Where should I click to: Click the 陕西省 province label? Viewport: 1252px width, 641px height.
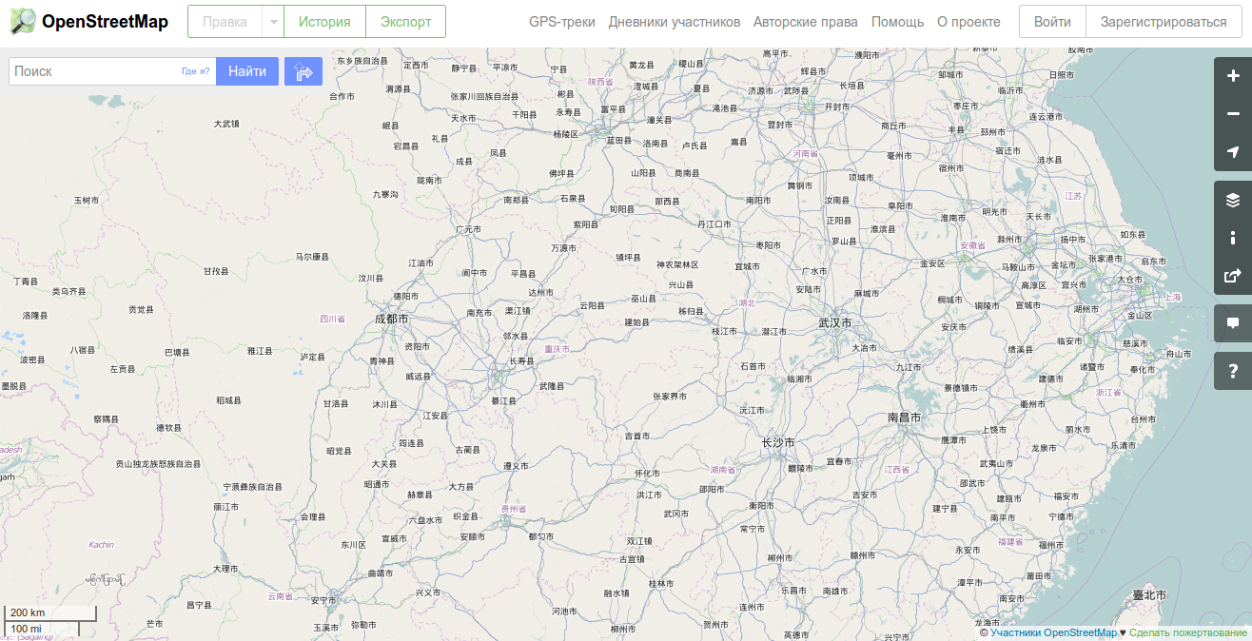[x=600, y=83]
